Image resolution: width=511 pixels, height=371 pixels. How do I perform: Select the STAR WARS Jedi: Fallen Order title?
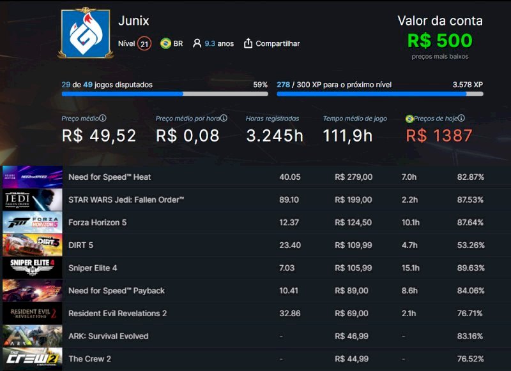126,200
